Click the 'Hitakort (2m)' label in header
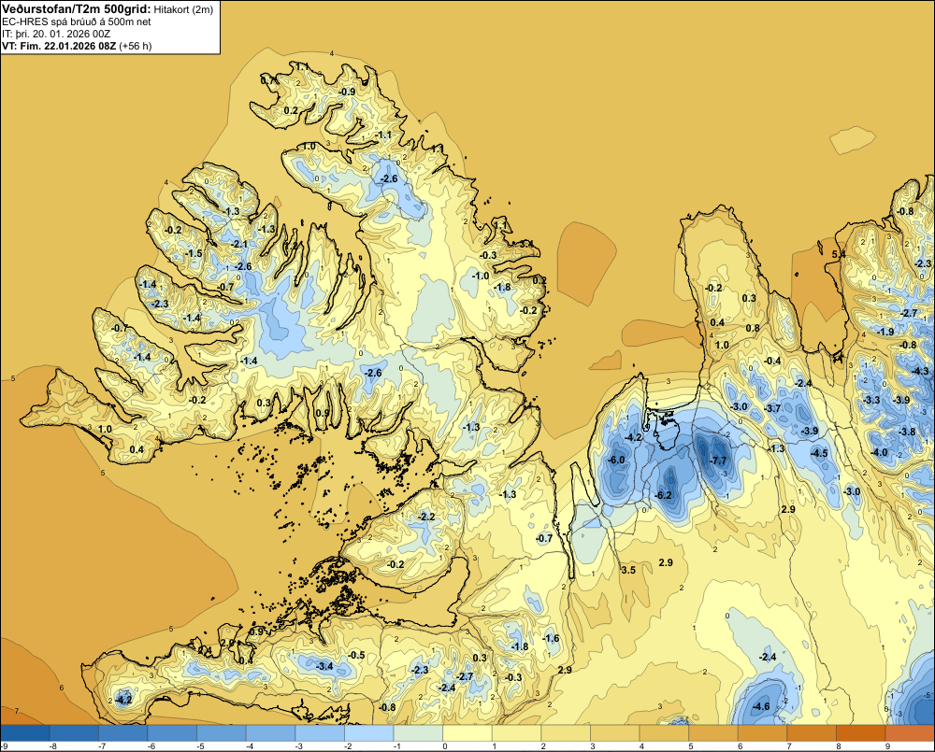This screenshot has height=752, width=935. click(x=183, y=9)
